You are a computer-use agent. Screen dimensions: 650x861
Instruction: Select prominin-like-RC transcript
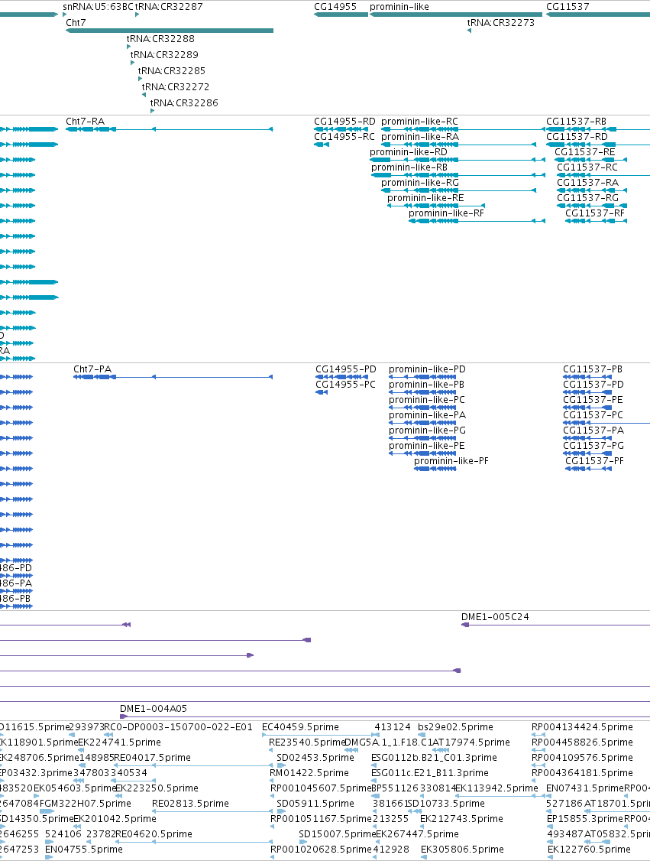419,122
